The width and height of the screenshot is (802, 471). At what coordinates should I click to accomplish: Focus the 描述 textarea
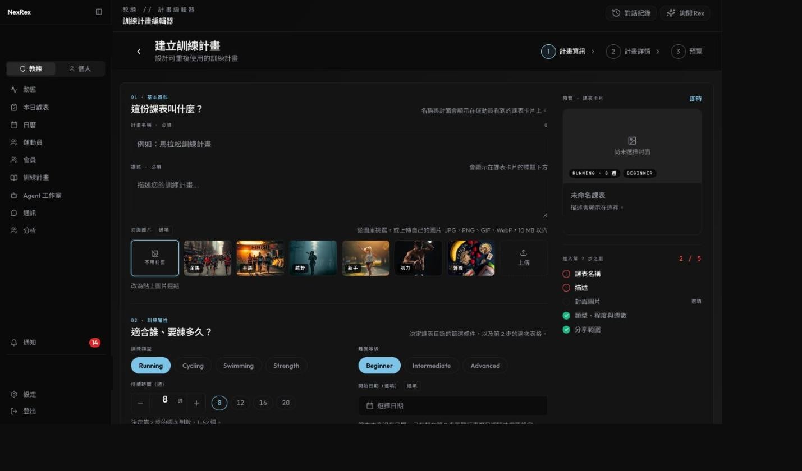coord(339,196)
